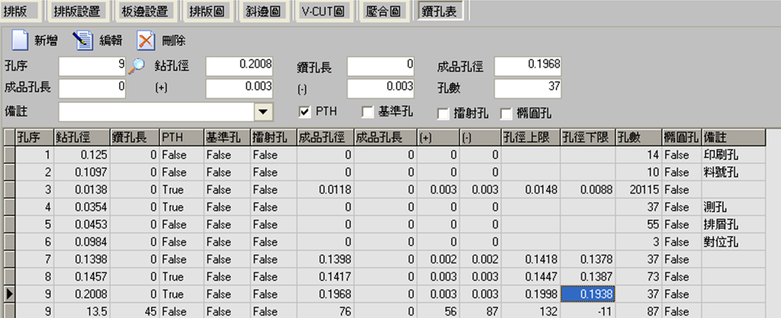Click the 擂射孔 column header

click(x=273, y=137)
